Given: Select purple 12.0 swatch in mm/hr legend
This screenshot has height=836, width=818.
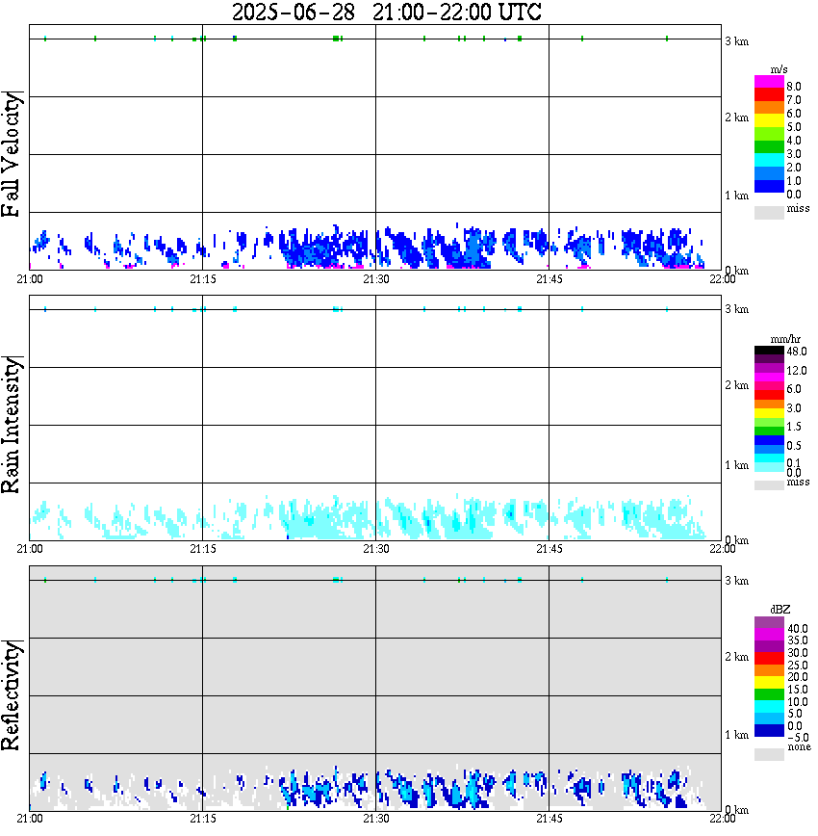Looking at the screenshot, I should [769, 369].
